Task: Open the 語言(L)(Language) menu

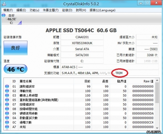Action: click(x=102, y=10)
